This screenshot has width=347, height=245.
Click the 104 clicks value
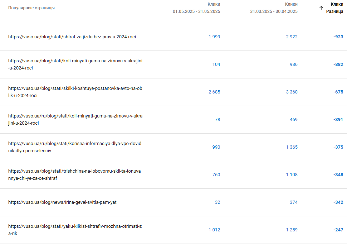point(216,64)
